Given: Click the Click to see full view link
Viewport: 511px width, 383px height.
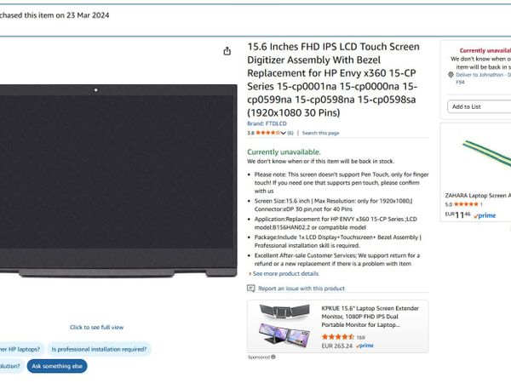Looking at the screenshot, I should [97, 328].
